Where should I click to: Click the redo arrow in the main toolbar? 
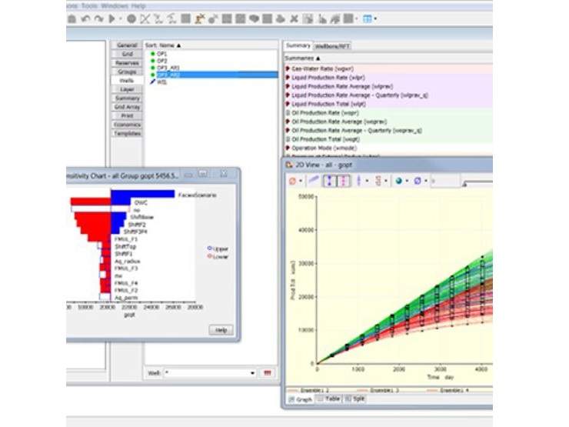point(98,18)
